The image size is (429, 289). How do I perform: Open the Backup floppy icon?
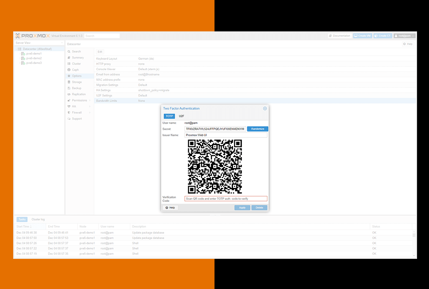69,88
